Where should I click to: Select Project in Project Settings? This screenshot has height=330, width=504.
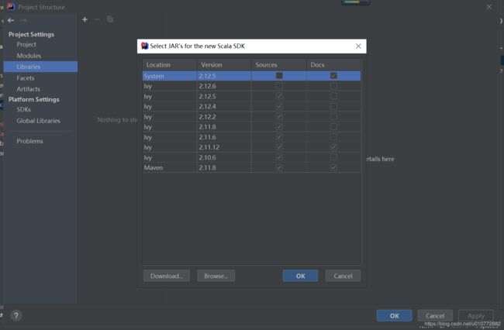pyautogui.click(x=26, y=45)
